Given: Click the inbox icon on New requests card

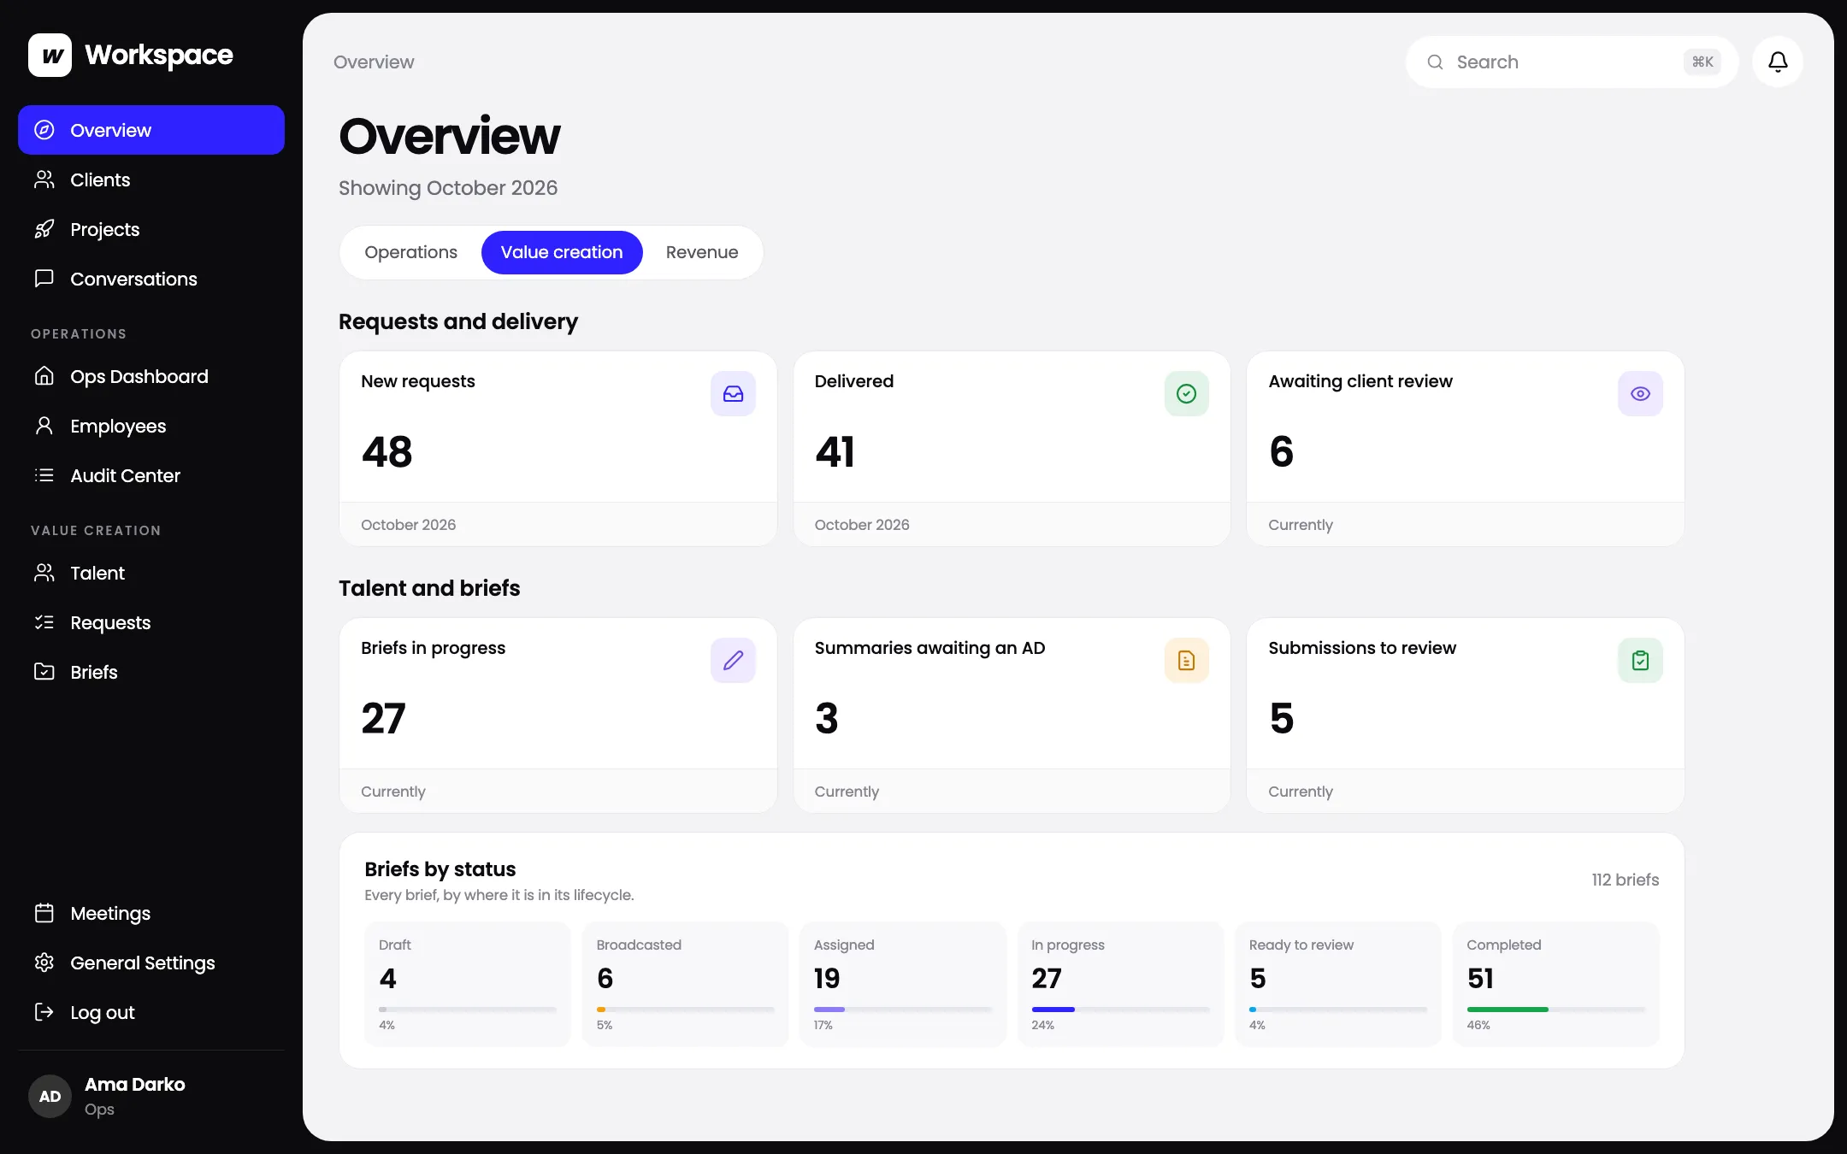Looking at the screenshot, I should click(x=733, y=394).
